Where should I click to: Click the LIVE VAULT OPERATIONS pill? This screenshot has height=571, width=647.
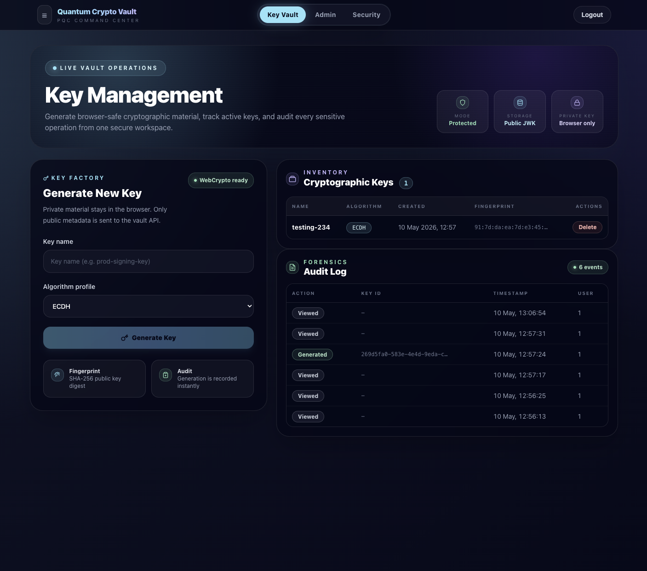[105, 68]
